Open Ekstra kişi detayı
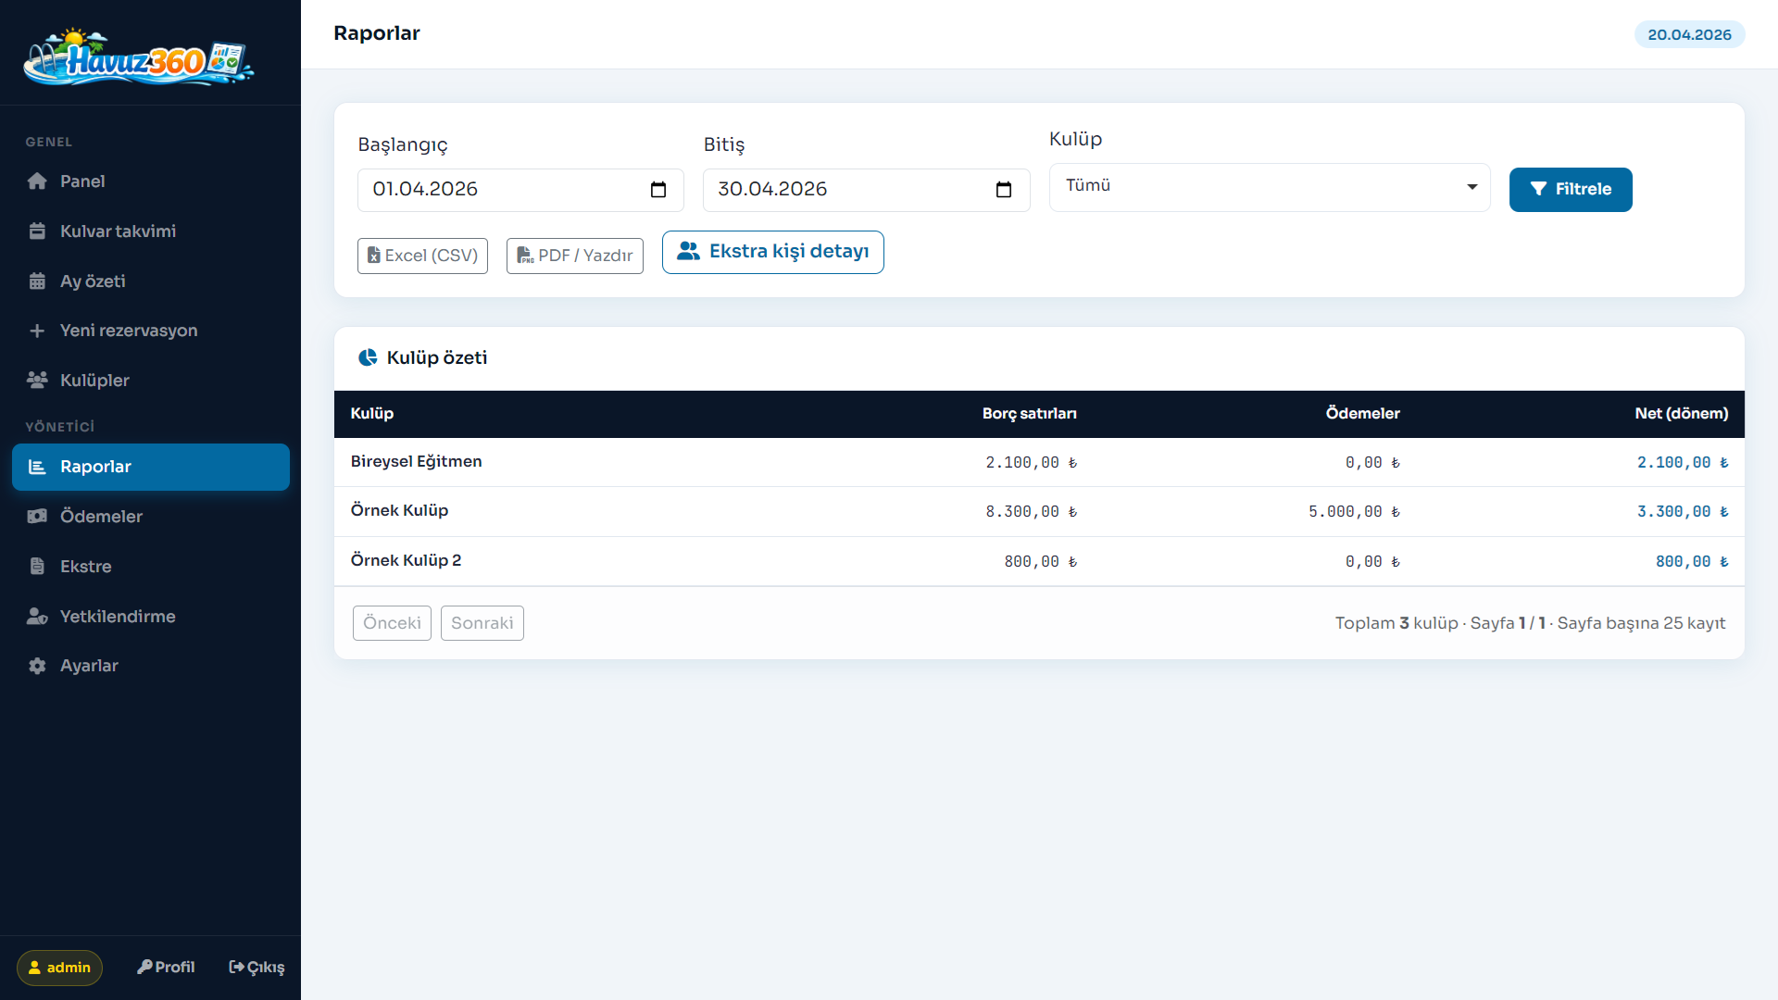This screenshot has height=1000, width=1778. point(772,252)
